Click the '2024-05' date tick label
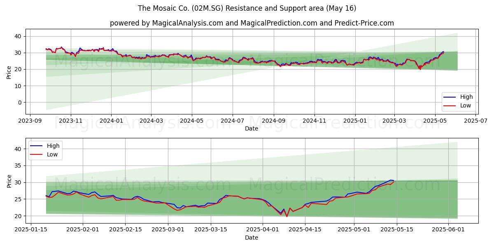The image size is (494, 247). pyautogui.click(x=191, y=121)
